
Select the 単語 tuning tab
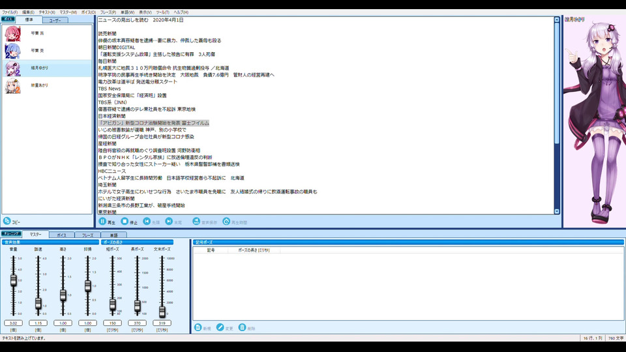(x=113, y=235)
